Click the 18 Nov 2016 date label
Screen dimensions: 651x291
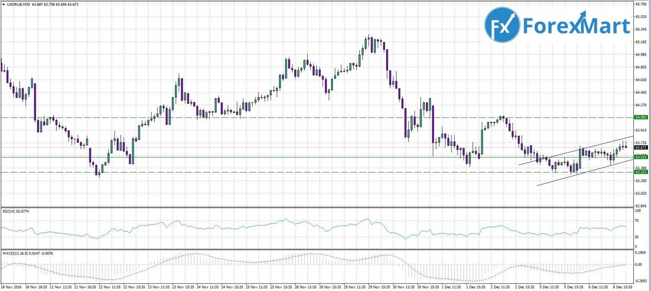click(12, 287)
